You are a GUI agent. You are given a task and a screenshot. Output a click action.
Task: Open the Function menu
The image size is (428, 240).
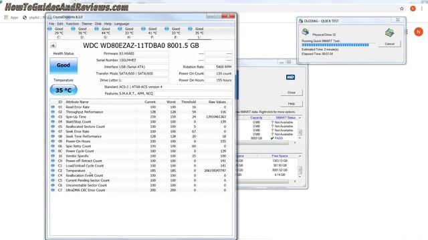(72, 24)
